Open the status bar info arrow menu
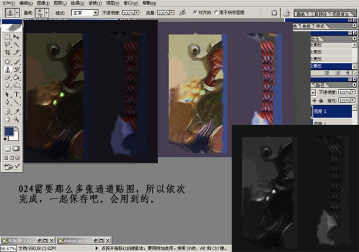 [96, 248]
